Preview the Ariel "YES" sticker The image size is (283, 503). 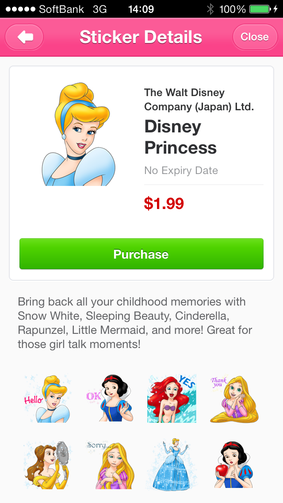click(172, 399)
